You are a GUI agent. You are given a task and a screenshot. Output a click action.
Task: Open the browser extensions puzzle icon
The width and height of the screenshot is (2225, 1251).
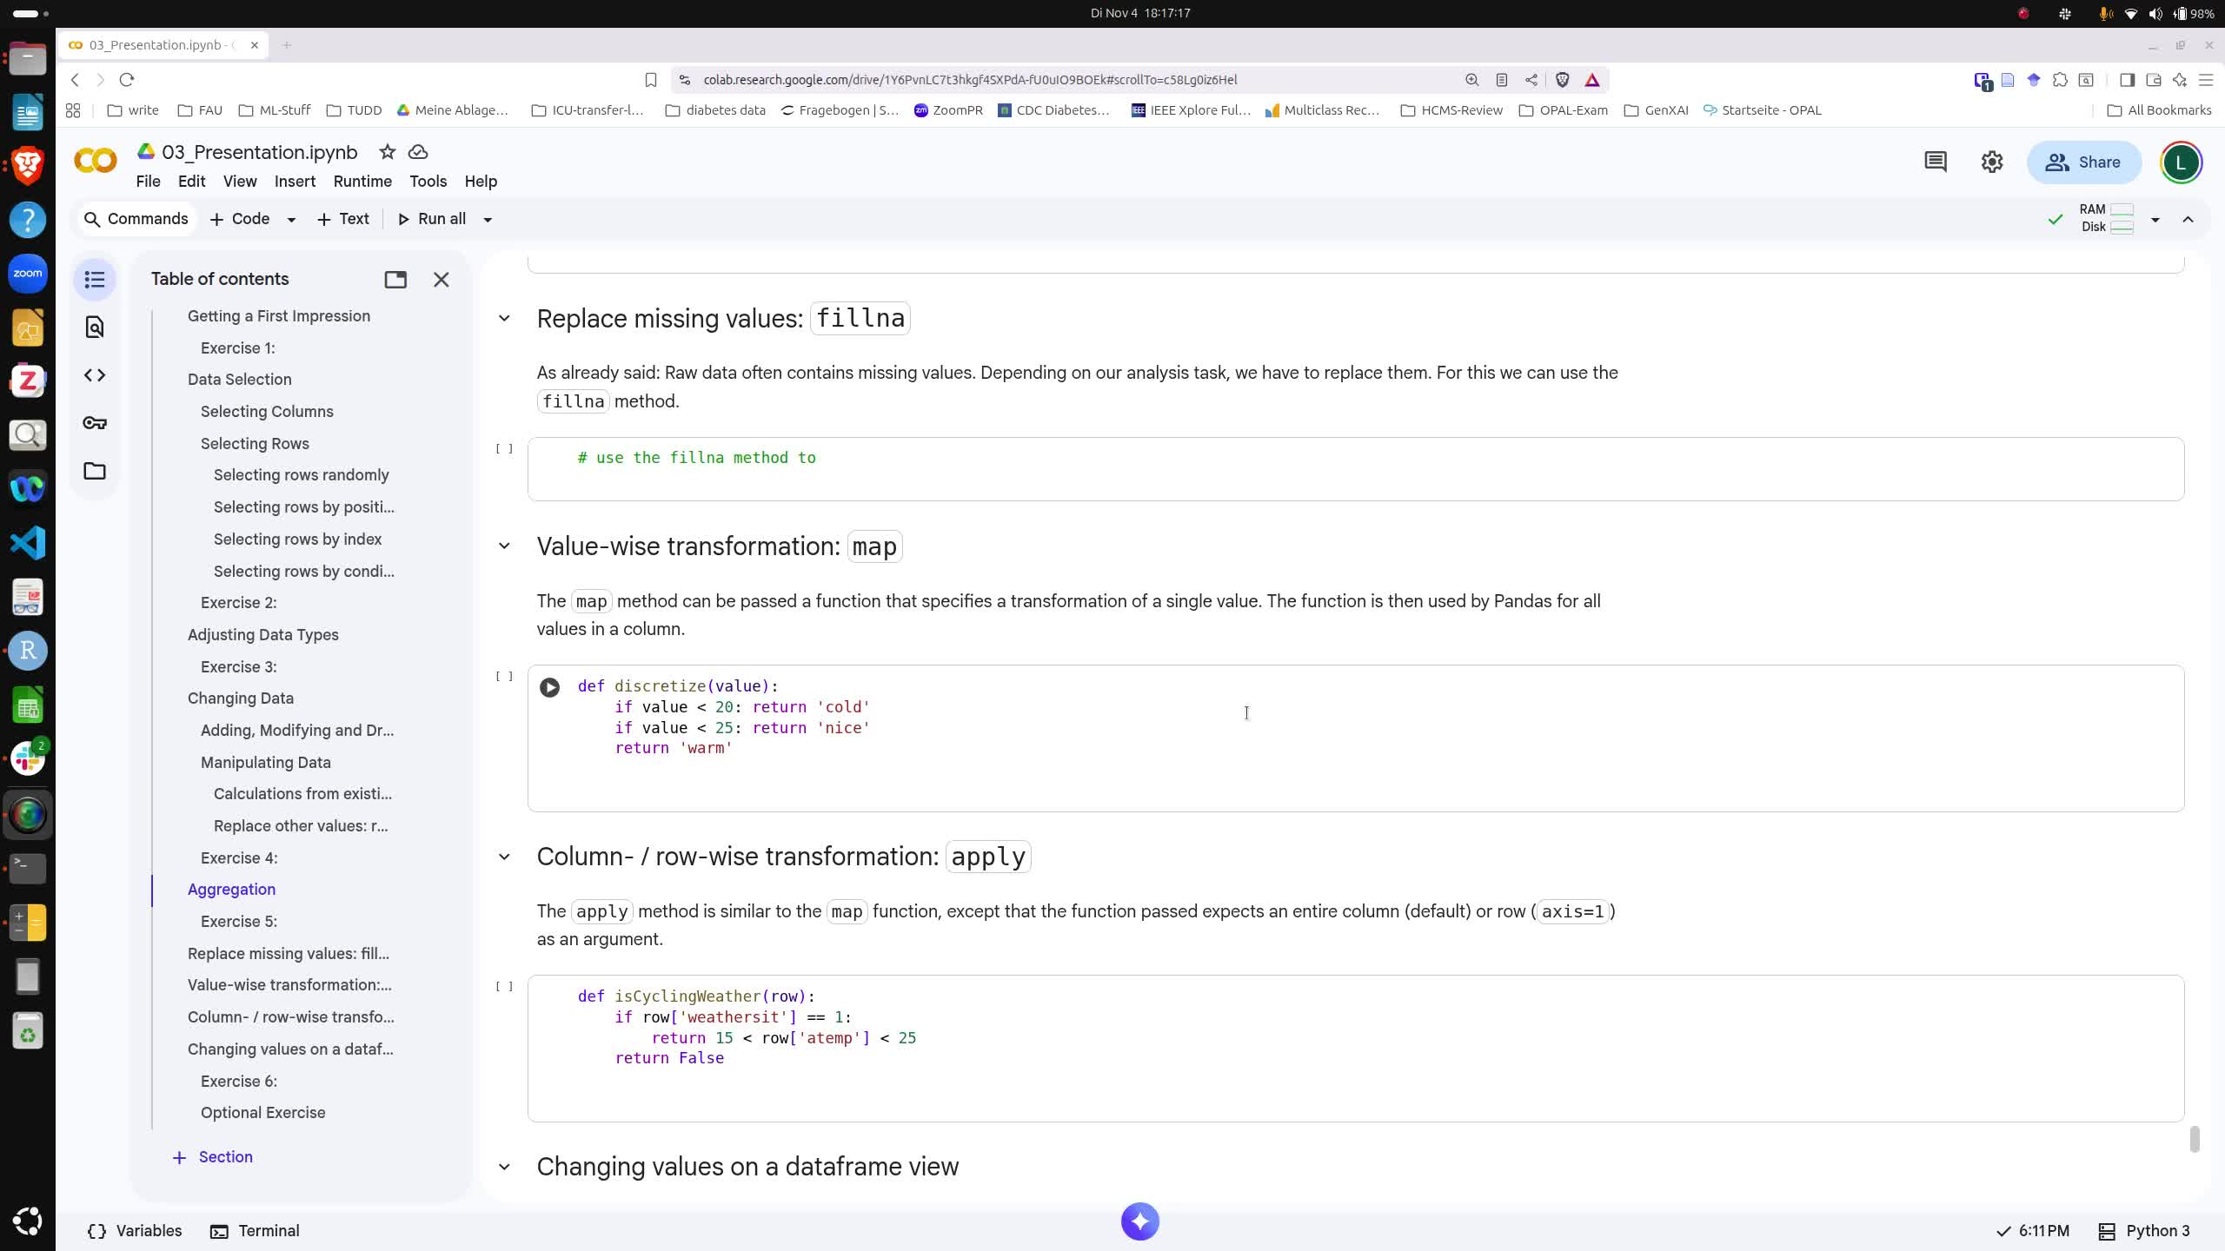2060,80
